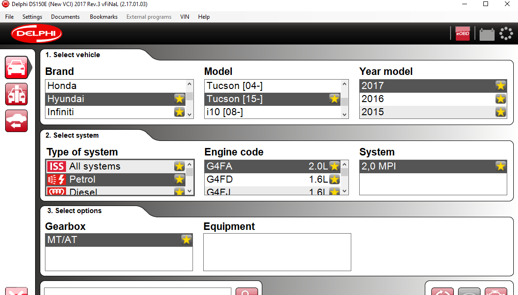This screenshot has width=518, height=295.
Task: Click the battery status icon
Action: 487,34
